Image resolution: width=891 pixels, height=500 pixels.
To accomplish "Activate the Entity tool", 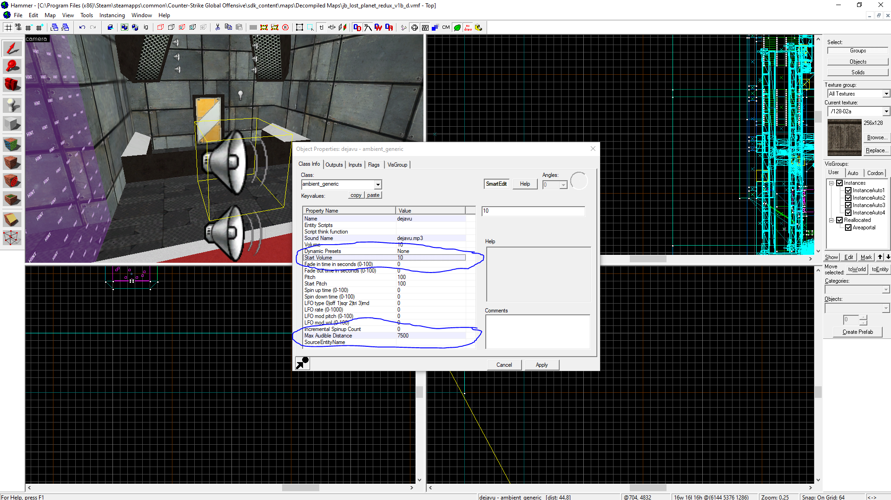I will click(12, 105).
